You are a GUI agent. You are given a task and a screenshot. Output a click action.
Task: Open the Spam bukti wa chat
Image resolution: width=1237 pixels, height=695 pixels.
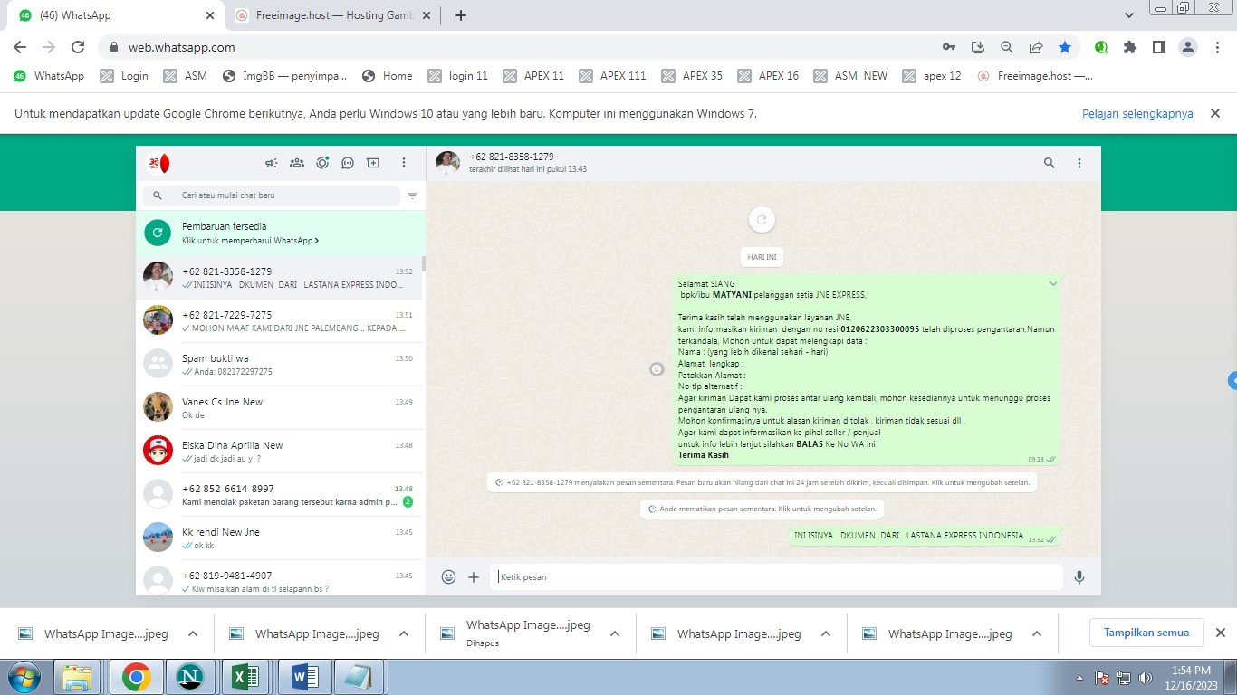pyautogui.click(x=279, y=365)
